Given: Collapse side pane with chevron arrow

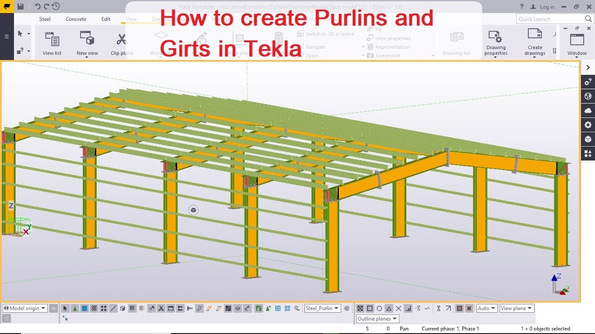Looking at the screenshot, I should click(x=588, y=67).
